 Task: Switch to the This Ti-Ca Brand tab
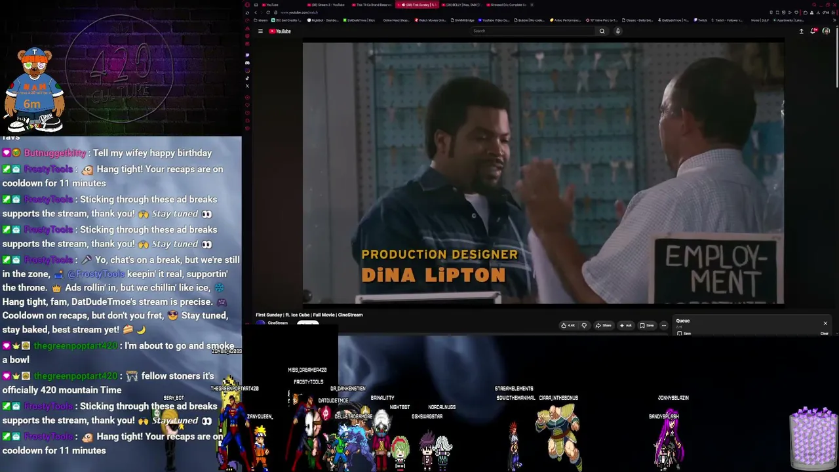tap(374, 5)
